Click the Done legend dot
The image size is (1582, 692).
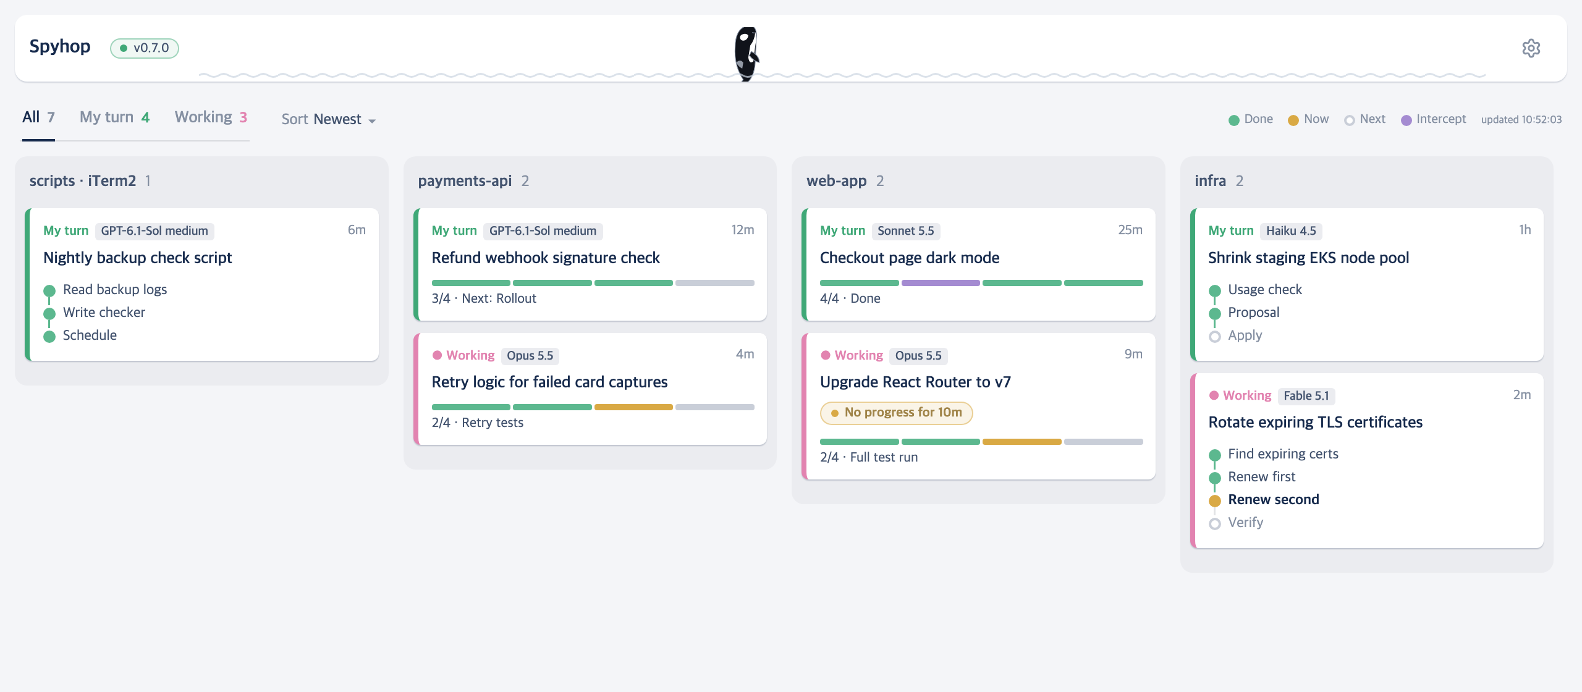pos(1234,120)
